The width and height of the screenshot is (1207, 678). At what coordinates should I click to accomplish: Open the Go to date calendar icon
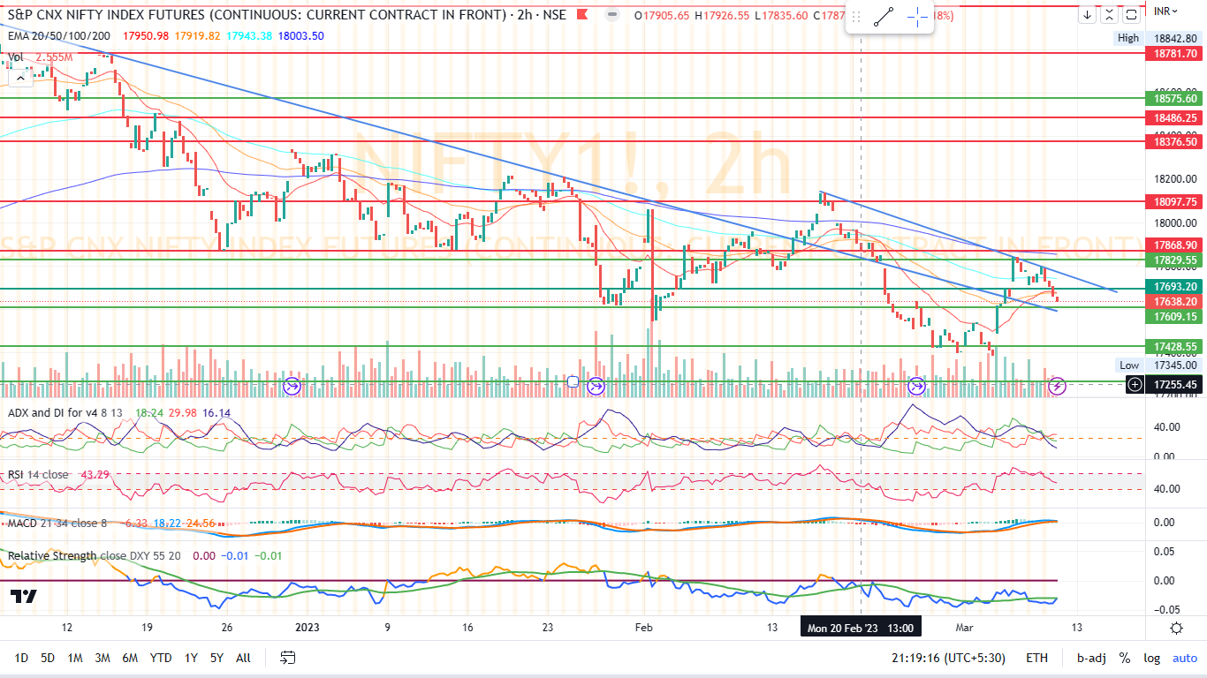click(x=287, y=658)
